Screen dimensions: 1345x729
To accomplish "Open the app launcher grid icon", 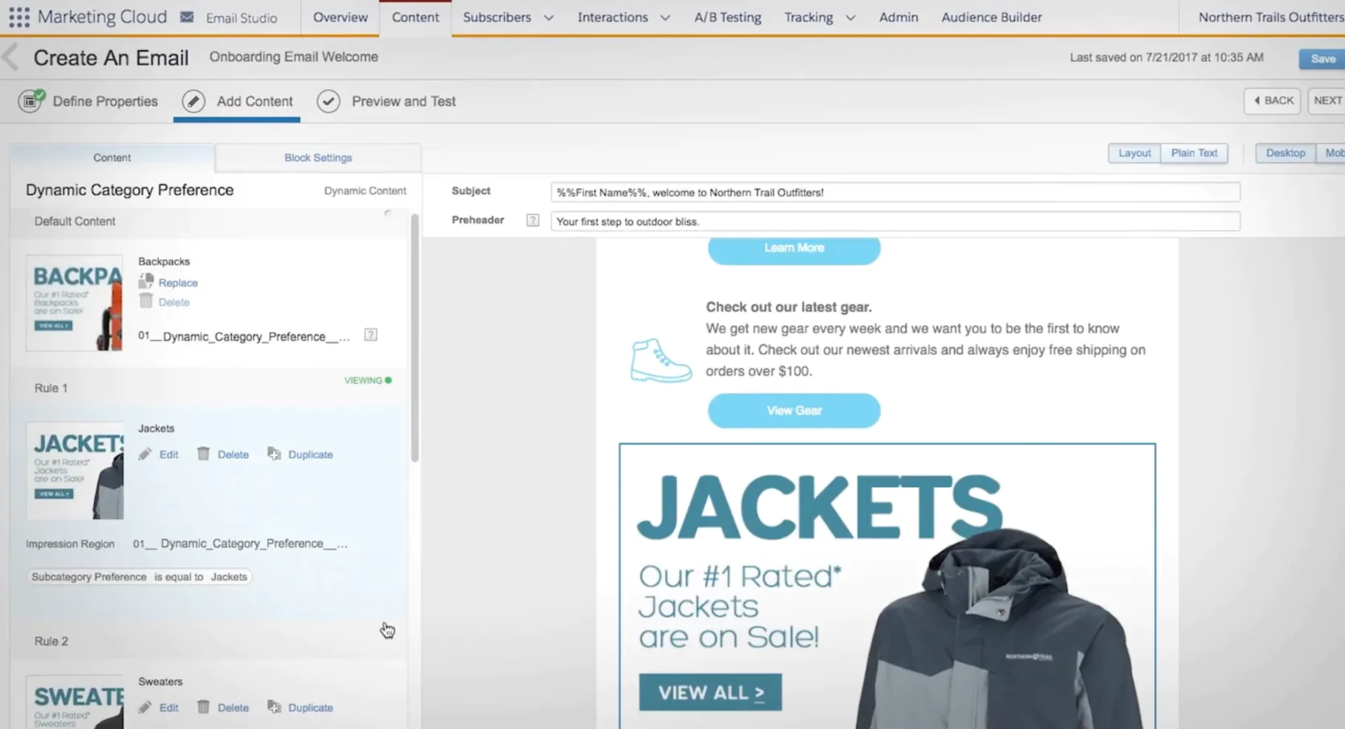I will pyautogui.click(x=19, y=17).
